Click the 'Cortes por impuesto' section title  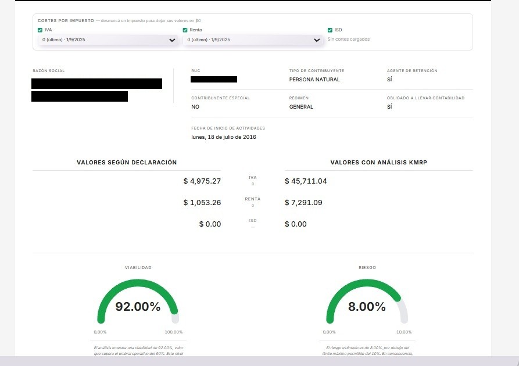(x=66, y=20)
